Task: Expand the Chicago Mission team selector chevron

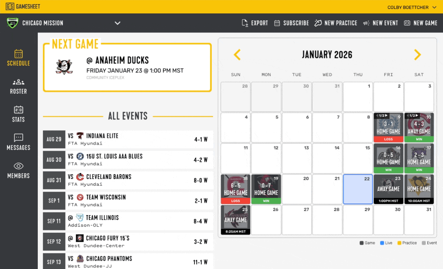Action: (118, 23)
